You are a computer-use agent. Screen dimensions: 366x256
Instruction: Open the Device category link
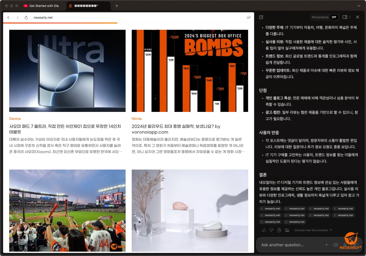coord(15,118)
